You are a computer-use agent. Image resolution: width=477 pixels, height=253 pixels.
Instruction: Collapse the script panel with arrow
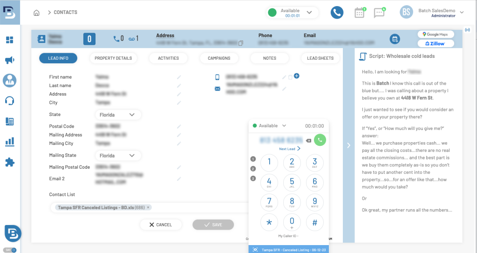[348, 145]
